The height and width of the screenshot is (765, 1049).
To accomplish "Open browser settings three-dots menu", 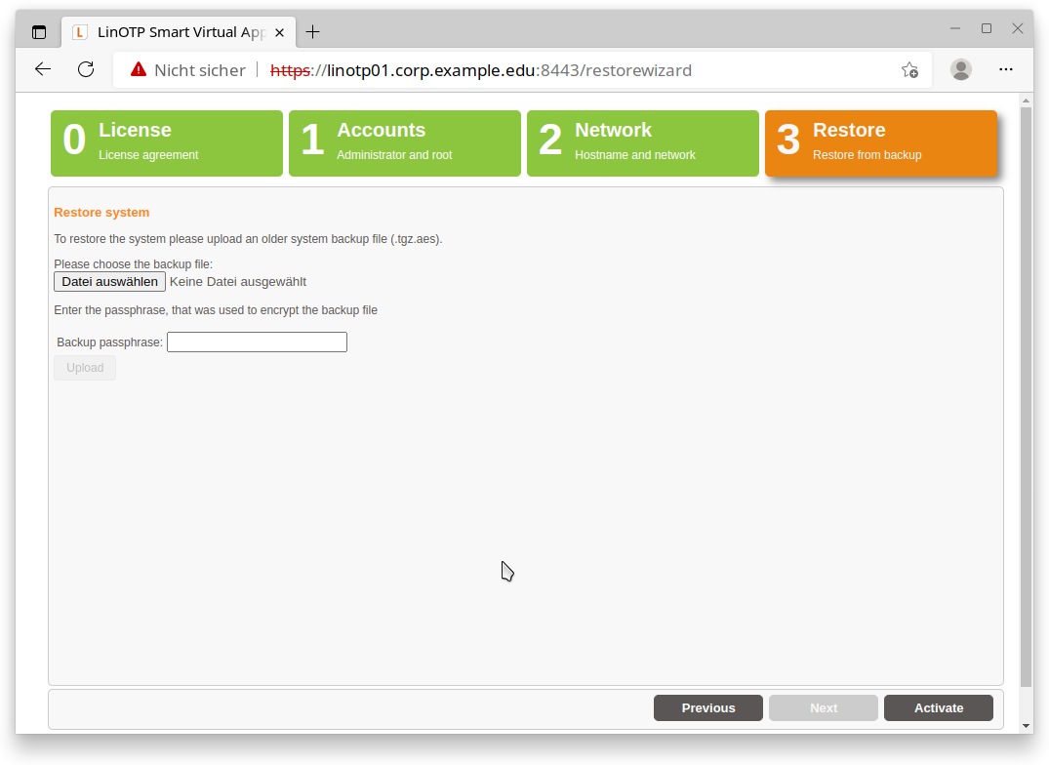I will tap(1006, 69).
